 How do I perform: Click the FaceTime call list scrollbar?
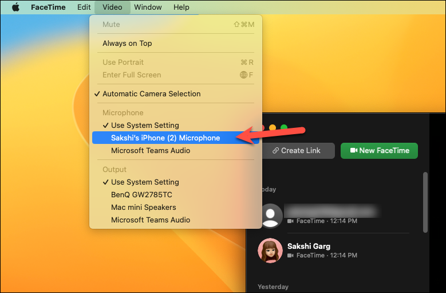pyautogui.click(x=425, y=202)
